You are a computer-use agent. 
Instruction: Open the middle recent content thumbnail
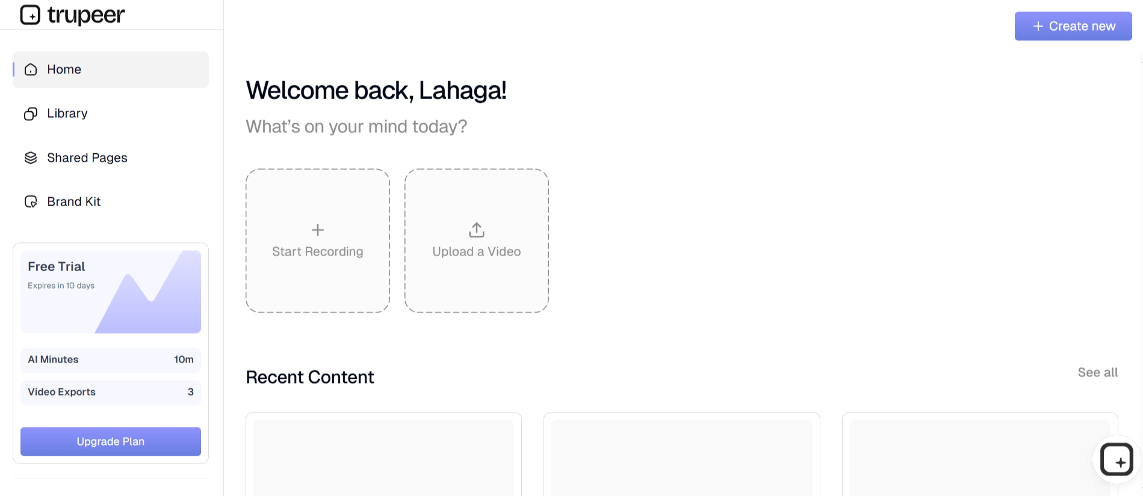[x=682, y=458]
